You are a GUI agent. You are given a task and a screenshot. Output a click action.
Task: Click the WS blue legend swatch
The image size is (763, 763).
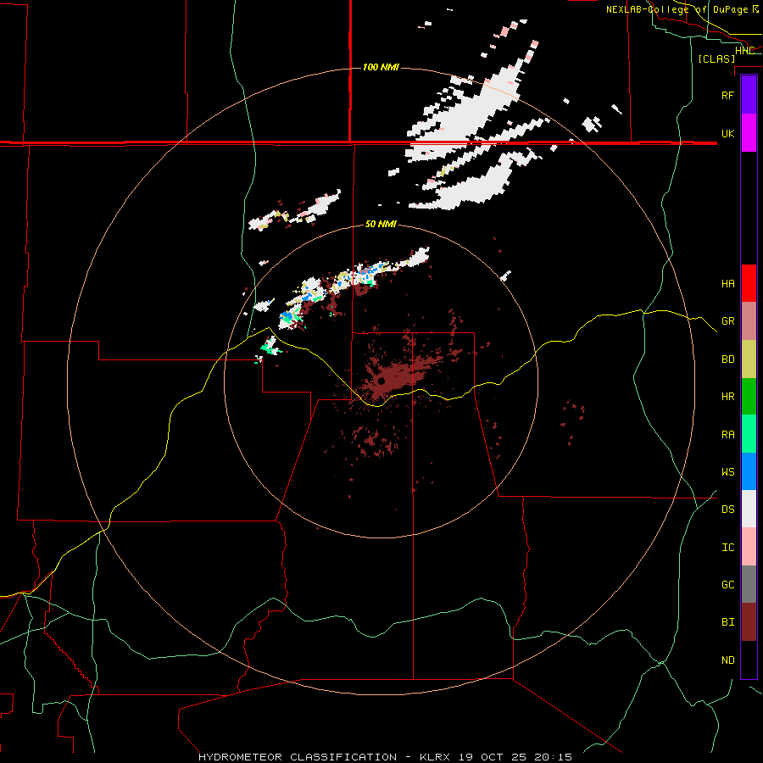coord(749,471)
